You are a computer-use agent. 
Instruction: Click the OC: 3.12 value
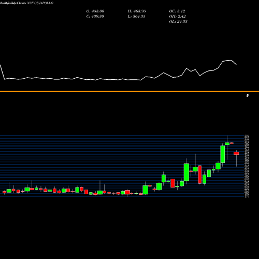pyautogui.click(x=177, y=11)
